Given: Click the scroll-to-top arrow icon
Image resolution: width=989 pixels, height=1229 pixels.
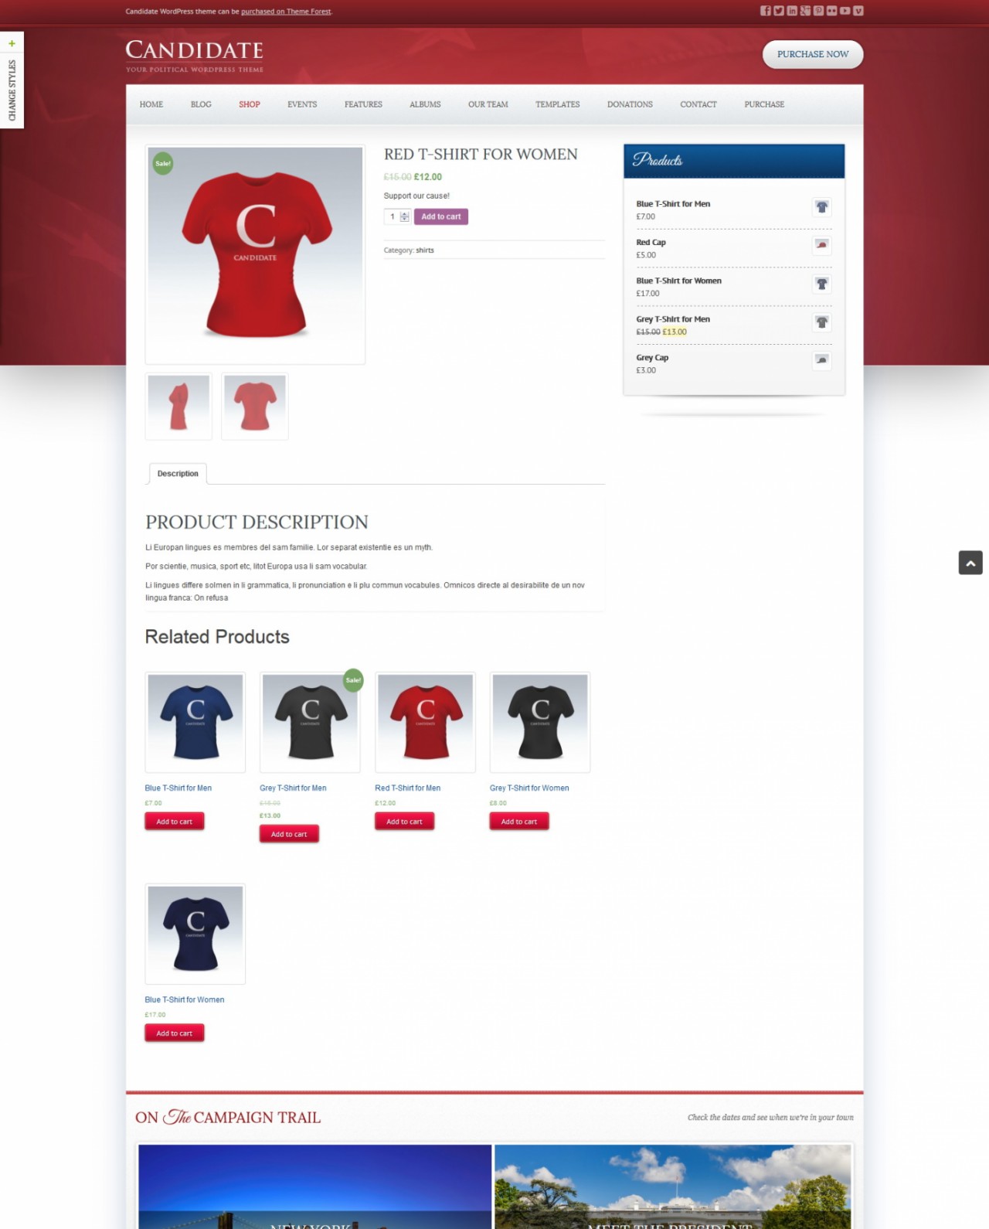Looking at the screenshot, I should [970, 563].
